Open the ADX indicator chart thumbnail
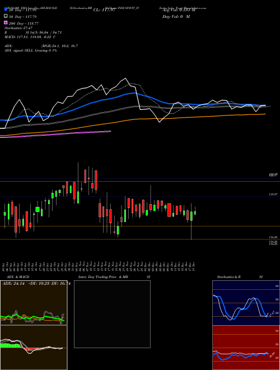 34,303
